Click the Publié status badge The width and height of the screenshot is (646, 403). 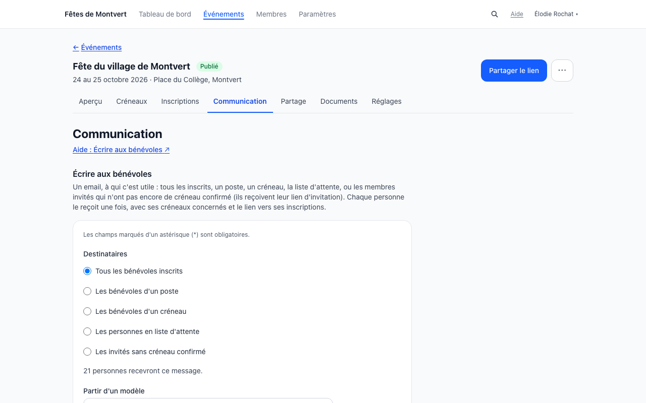[x=209, y=66]
